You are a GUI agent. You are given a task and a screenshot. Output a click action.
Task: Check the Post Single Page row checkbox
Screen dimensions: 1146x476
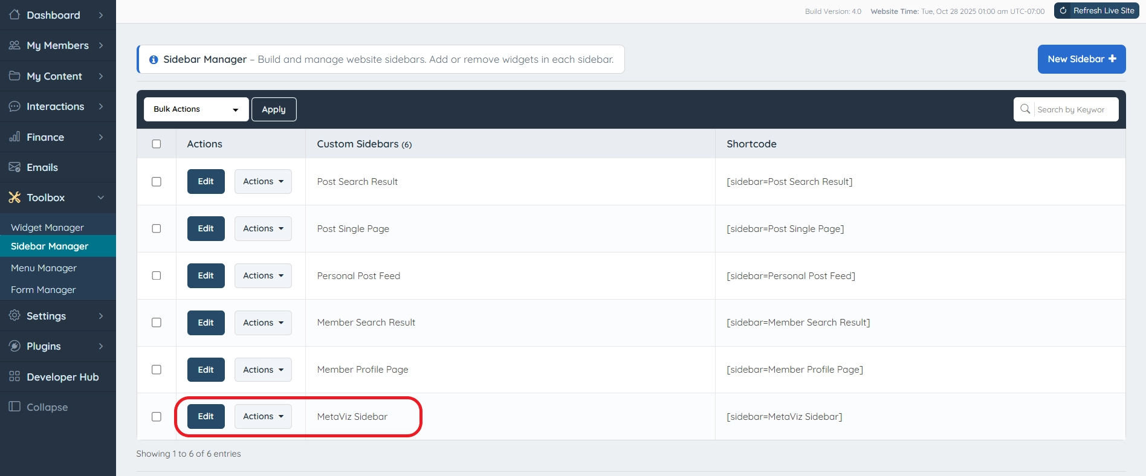[157, 228]
